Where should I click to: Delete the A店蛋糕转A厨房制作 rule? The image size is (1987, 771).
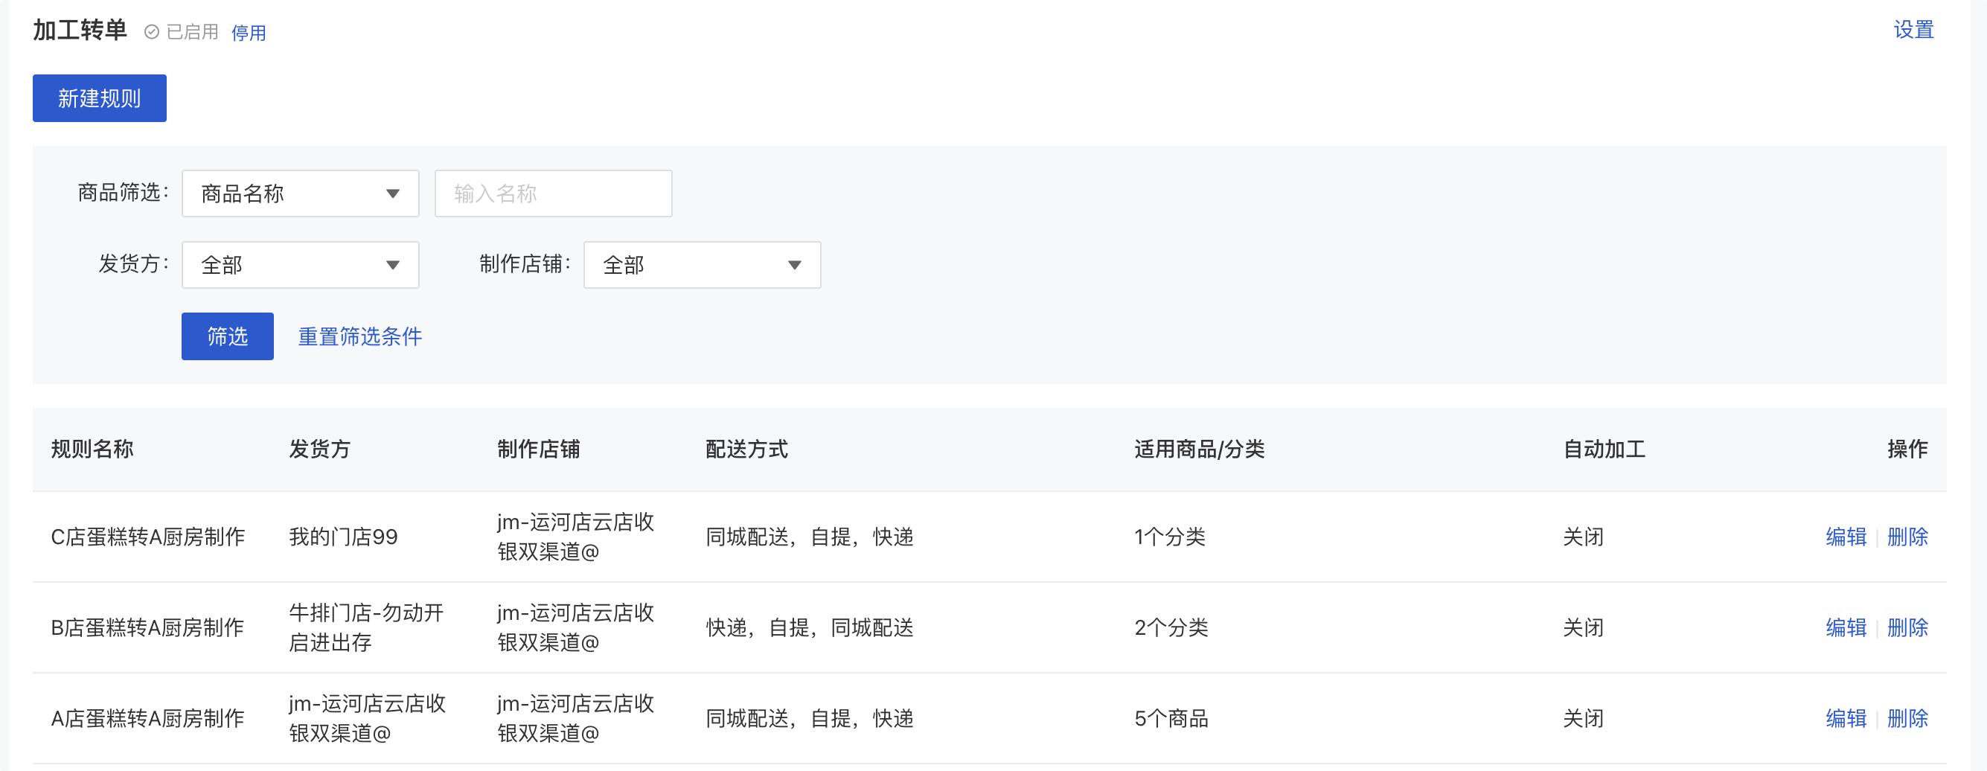[x=1907, y=719]
